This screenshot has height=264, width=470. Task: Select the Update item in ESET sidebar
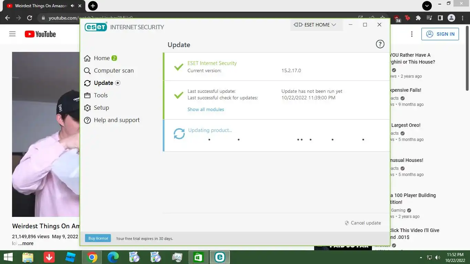coord(102,83)
